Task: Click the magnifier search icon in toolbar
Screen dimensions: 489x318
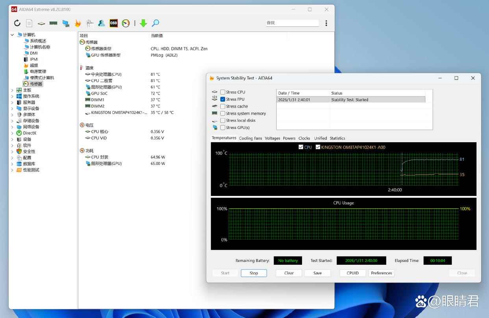Action: click(156, 23)
